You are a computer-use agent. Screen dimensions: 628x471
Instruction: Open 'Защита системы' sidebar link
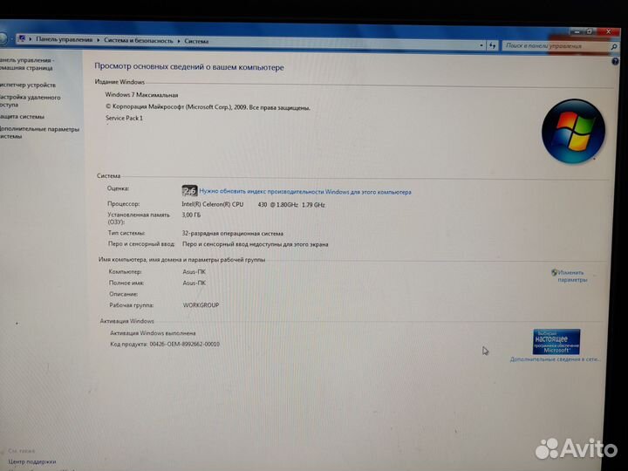pos(22,117)
